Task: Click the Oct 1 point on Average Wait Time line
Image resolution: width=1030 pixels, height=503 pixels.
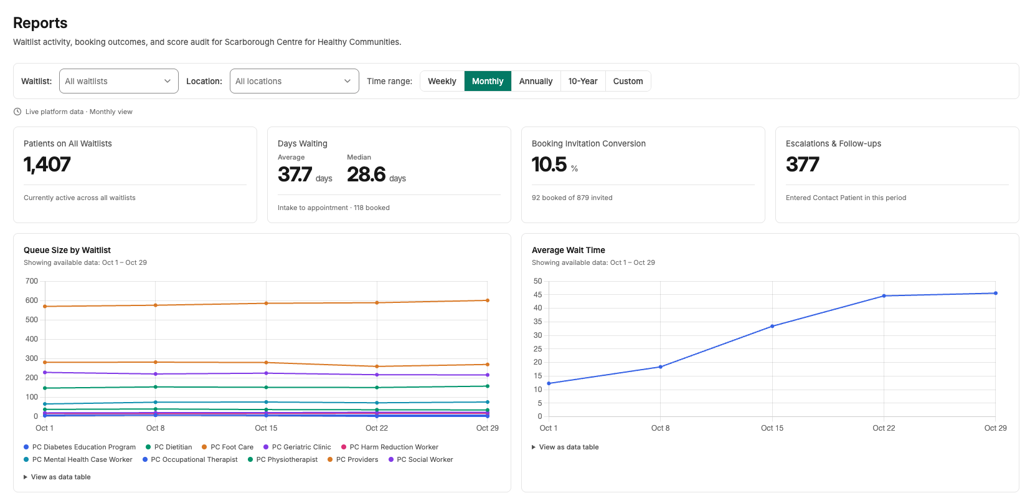Action: click(549, 383)
